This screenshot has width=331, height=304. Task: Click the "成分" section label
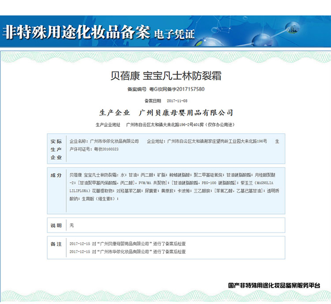(x=56, y=175)
